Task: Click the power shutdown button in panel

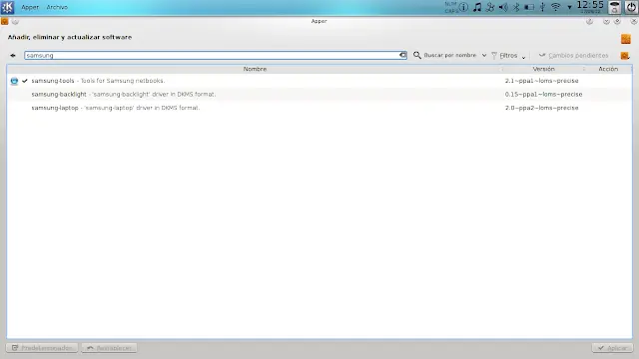Action: tap(631, 7)
